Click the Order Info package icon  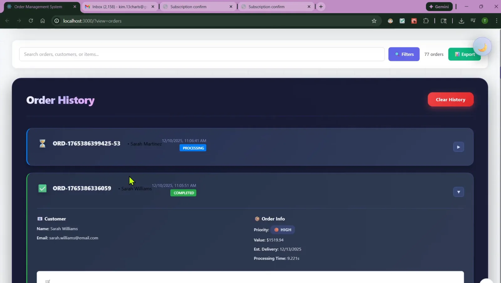tap(257, 219)
